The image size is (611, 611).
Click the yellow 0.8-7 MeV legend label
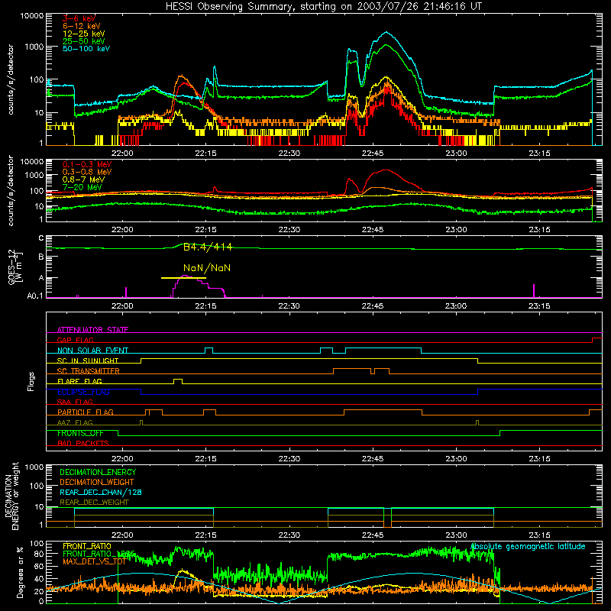click(x=83, y=179)
